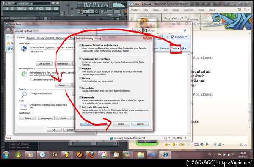Image resolution: width=254 pixels, height=167 pixels.
Task: Open the IE Safety dropdown menu
Action: tap(164, 48)
